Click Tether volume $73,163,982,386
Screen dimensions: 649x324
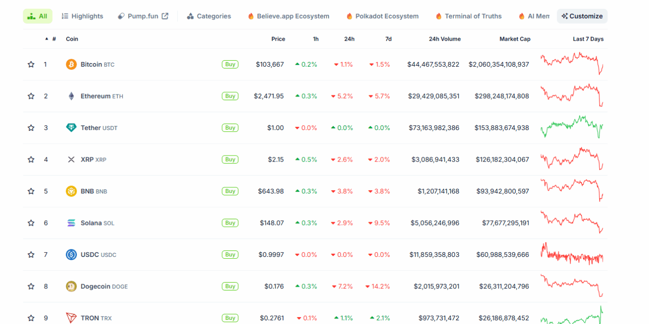[x=434, y=128]
